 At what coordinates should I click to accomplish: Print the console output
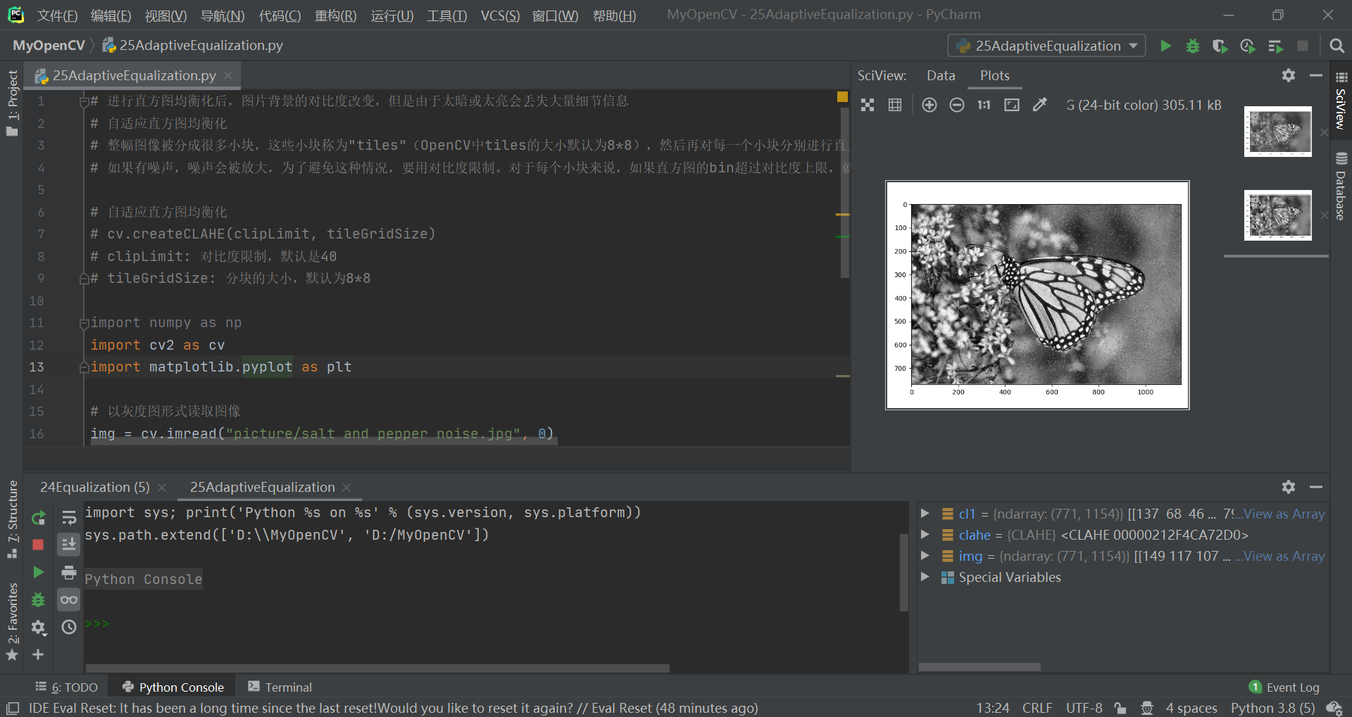point(68,573)
